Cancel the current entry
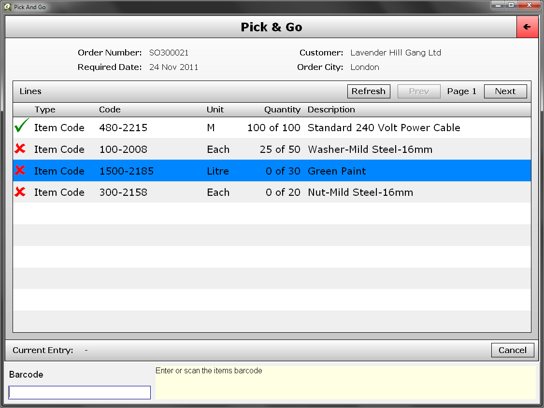 [513, 350]
